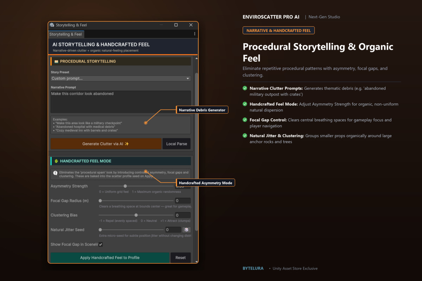Click the Clustering Bias value field
The width and height of the screenshot is (422, 281).
183,215
